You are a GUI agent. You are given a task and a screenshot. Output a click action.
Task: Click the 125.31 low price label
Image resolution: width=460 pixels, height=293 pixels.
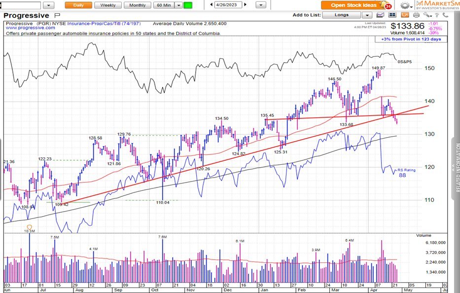click(281, 152)
